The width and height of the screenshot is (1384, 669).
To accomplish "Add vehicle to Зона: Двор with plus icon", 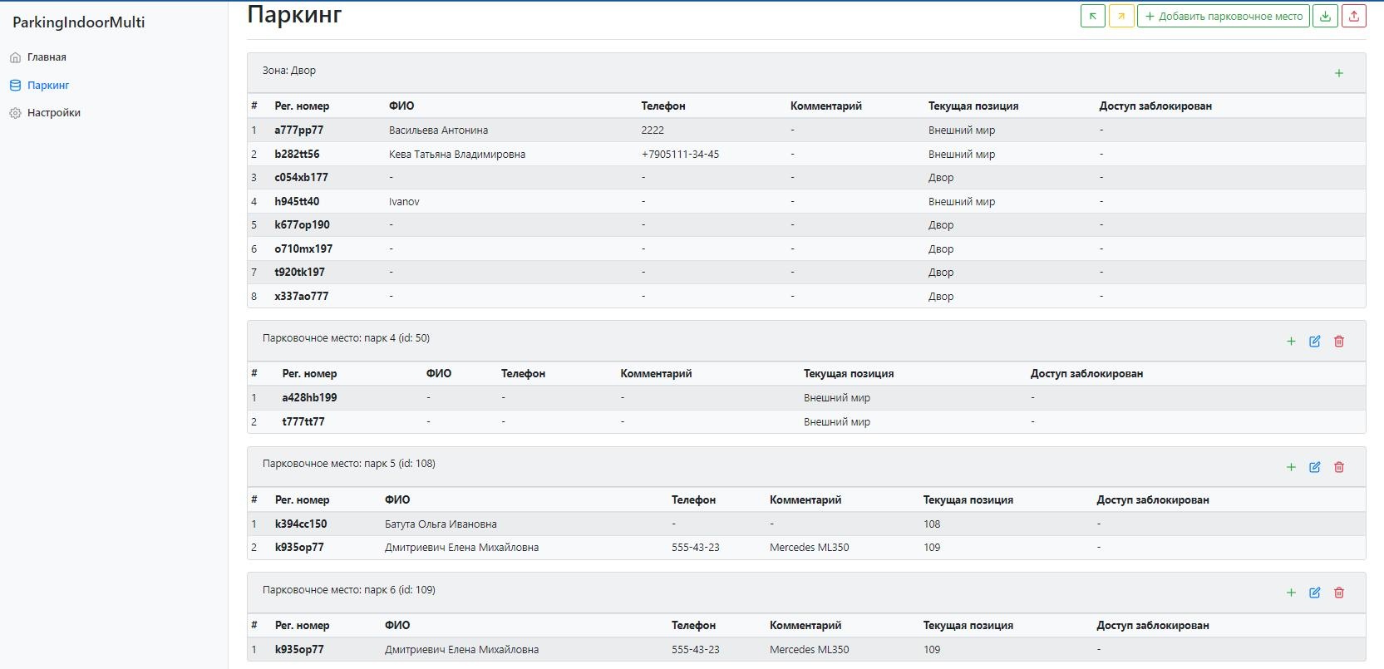I will 1339,73.
